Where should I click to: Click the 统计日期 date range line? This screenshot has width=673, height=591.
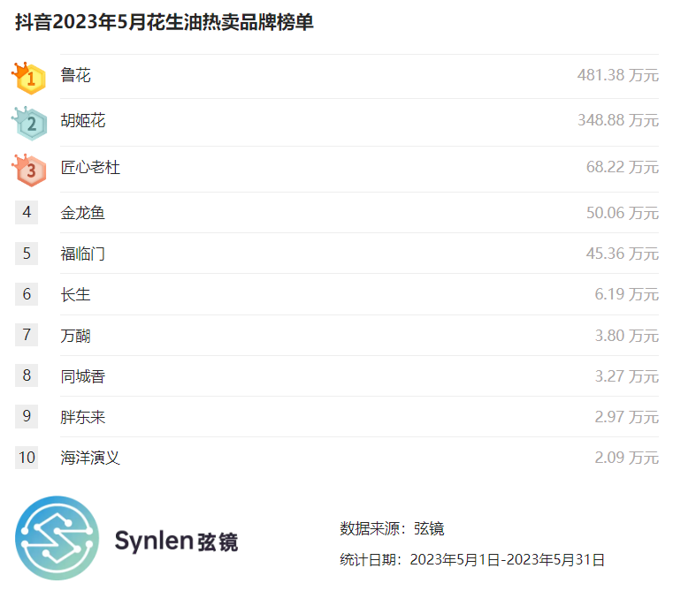472,560
